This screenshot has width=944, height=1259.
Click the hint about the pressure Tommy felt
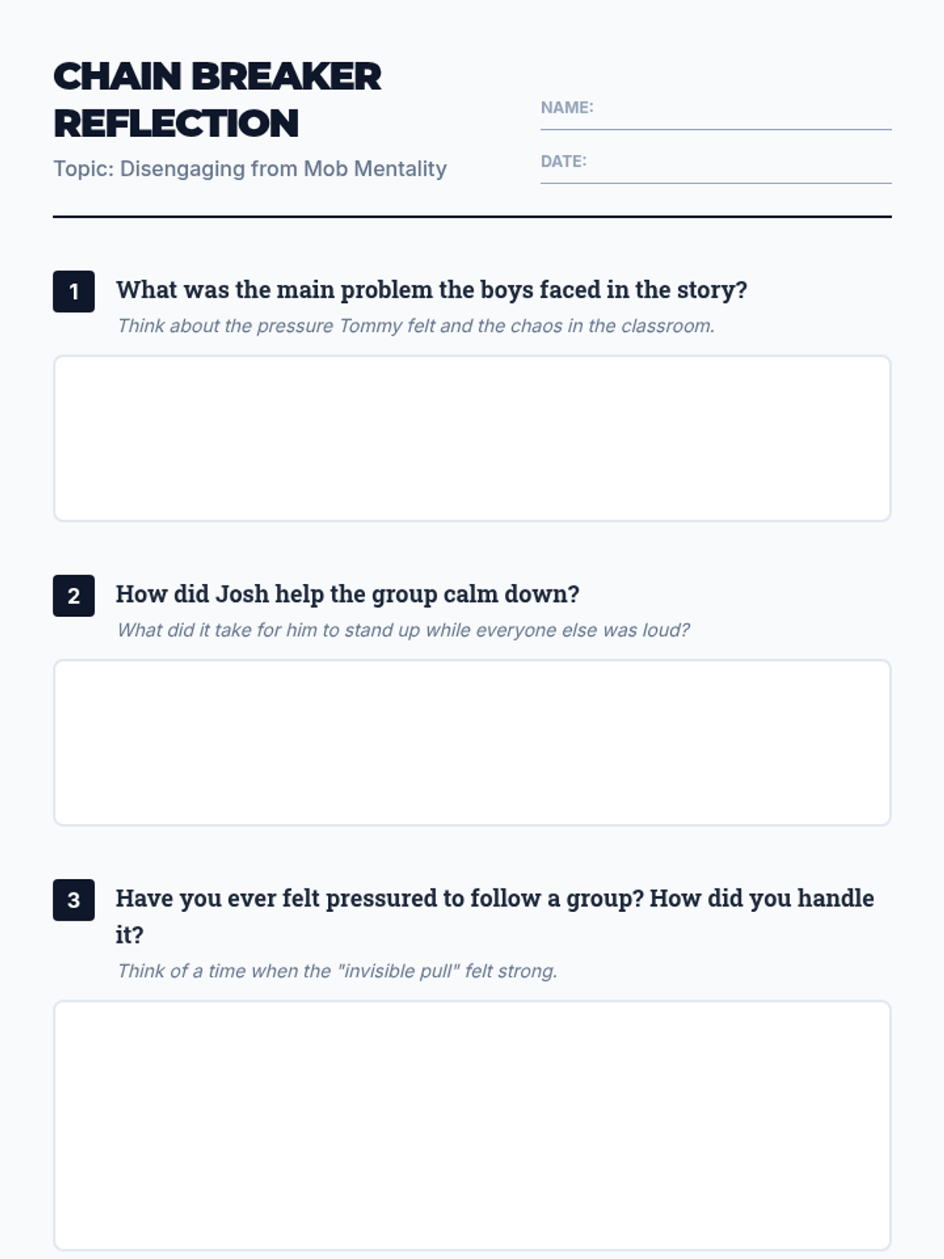[x=415, y=326]
